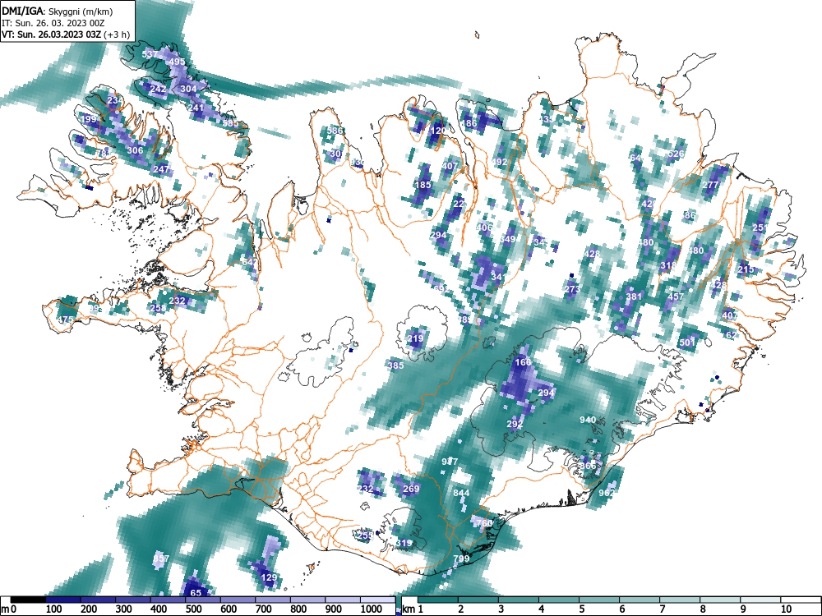Click the 977 visibility label

[x=450, y=462]
